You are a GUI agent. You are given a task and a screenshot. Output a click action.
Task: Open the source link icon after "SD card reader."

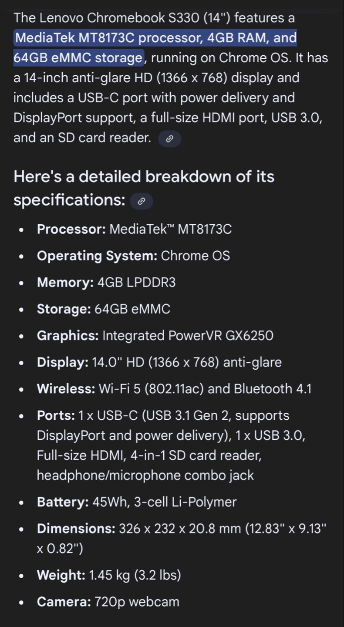[169, 139]
